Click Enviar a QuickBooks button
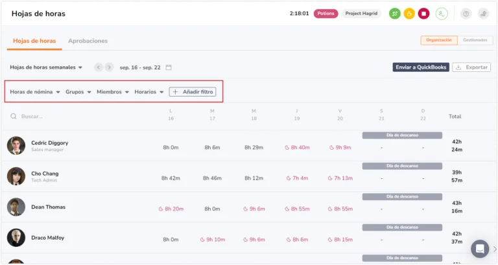Screen dimensions: 498x265 (421, 67)
